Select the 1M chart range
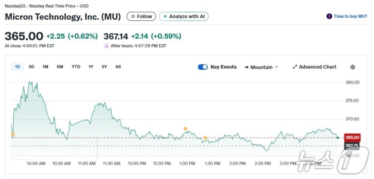Screen dimensions: 374x179 click(x=45, y=67)
